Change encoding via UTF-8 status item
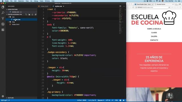 tap(108, 100)
